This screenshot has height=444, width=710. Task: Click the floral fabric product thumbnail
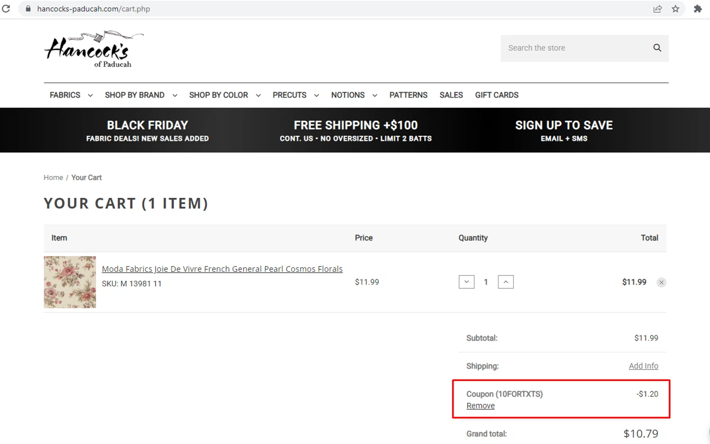pos(70,282)
